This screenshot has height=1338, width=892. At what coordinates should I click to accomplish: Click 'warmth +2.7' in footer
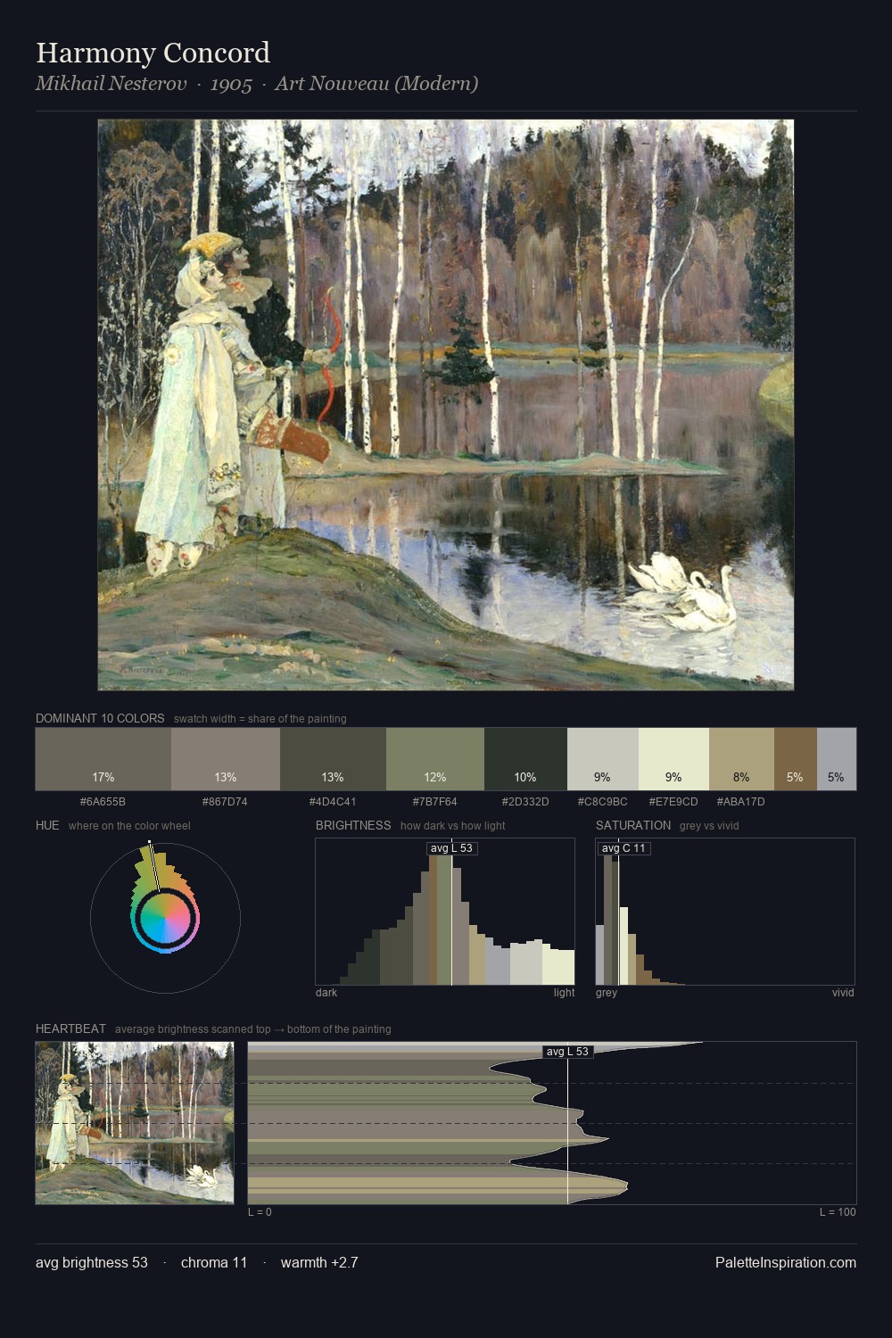(319, 1262)
